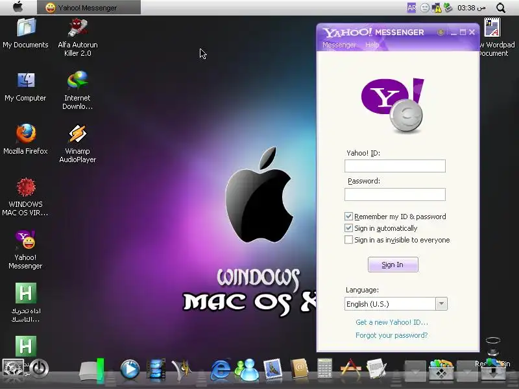519x389 pixels.
Task: Open the Messenger buddies dock icon
Action: 247,369
